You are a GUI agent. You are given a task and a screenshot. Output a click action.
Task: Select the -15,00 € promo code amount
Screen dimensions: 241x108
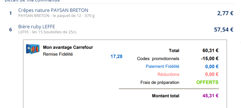210,59
